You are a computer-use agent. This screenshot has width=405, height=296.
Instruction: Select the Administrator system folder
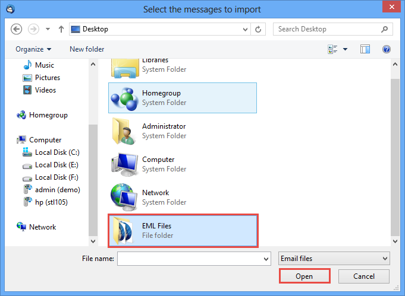pyautogui.click(x=183, y=131)
